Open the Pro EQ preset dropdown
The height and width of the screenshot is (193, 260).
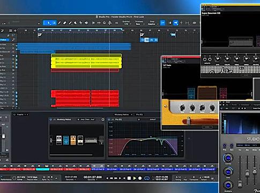coord(153,120)
